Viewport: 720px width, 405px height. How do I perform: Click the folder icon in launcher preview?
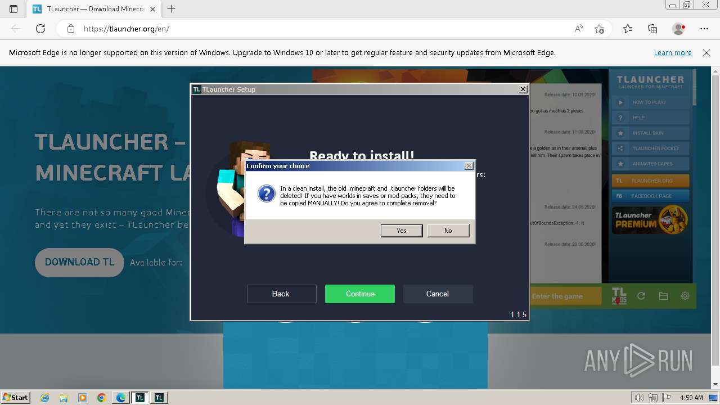tap(663, 296)
